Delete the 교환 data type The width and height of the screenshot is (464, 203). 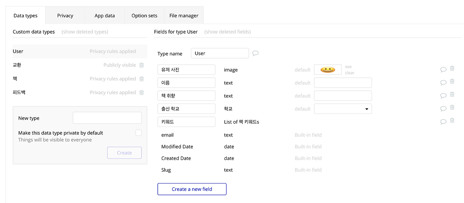[x=141, y=65]
